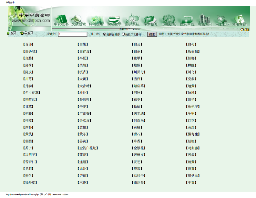This screenshot has width=256, height=198.
Task: Open the 【白及】 herb entry
Action: (137, 44)
